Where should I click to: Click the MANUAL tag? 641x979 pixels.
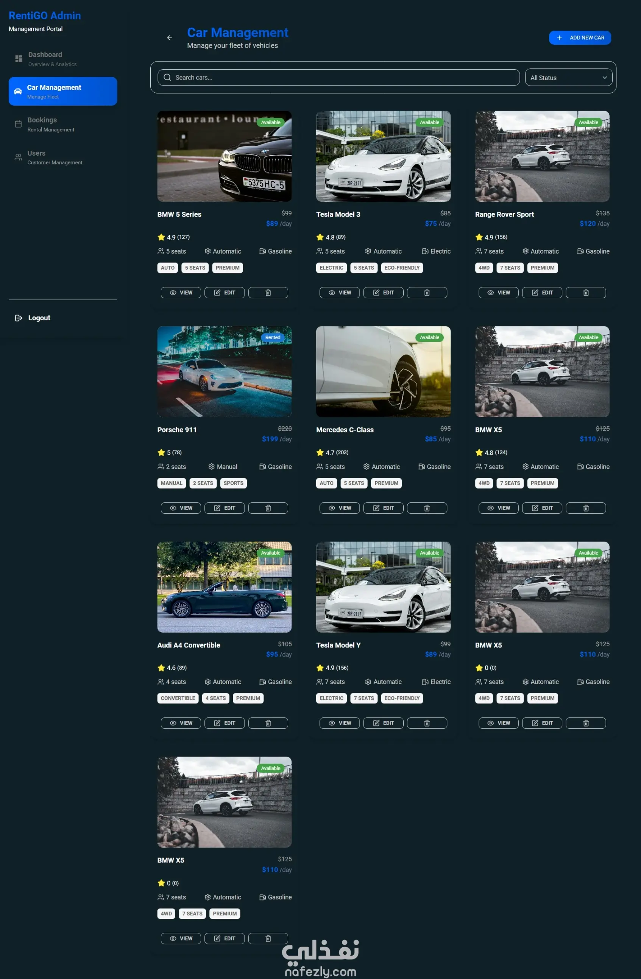(x=172, y=483)
